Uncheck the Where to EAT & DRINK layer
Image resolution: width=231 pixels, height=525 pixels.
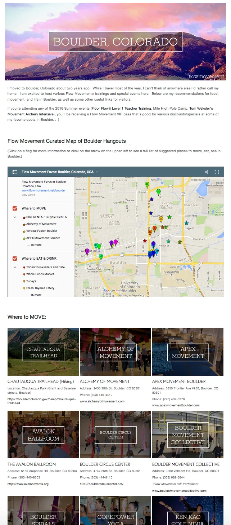pyautogui.click(x=15, y=258)
